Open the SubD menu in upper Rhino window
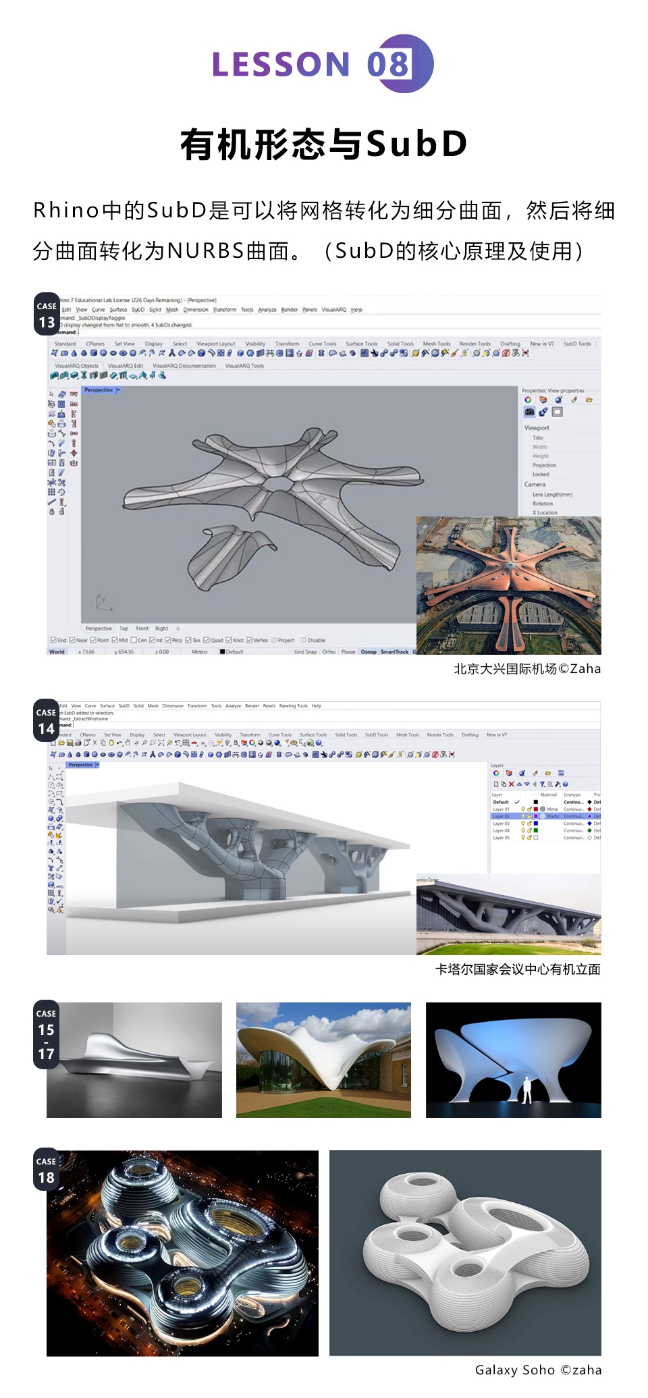Screen dimensions: 648x1398 click(x=138, y=310)
